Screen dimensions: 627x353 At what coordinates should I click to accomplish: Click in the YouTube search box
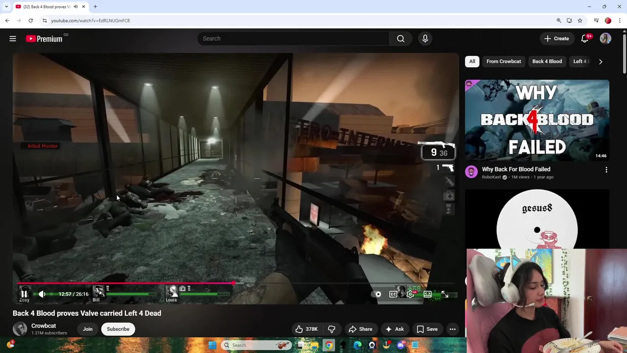pyautogui.click(x=293, y=39)
